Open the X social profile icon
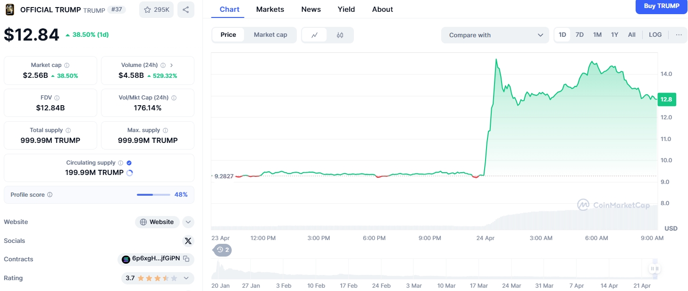Viewport: 688px width, 291px height. pyautogui.click(x=188, y=241)
